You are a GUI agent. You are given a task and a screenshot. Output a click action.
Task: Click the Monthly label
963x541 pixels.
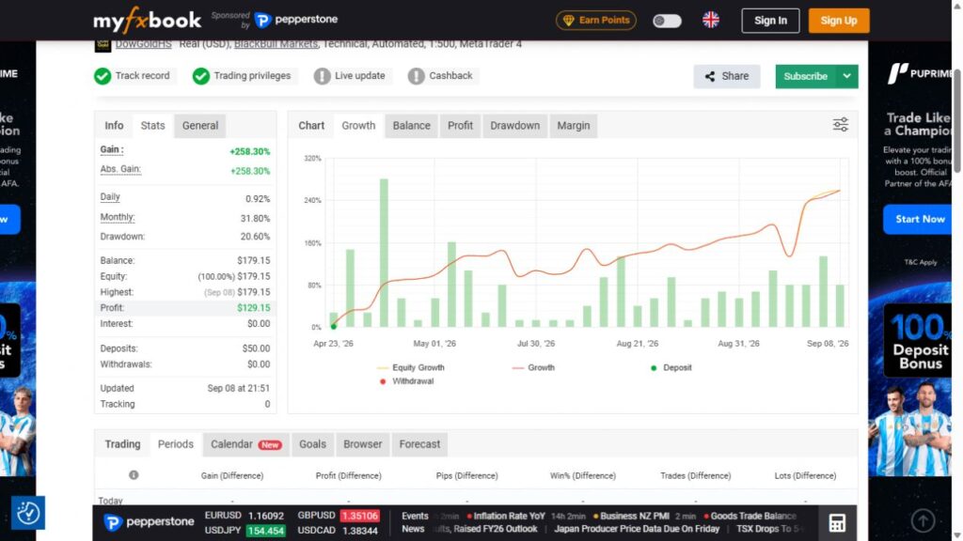(x=118, y=217)
